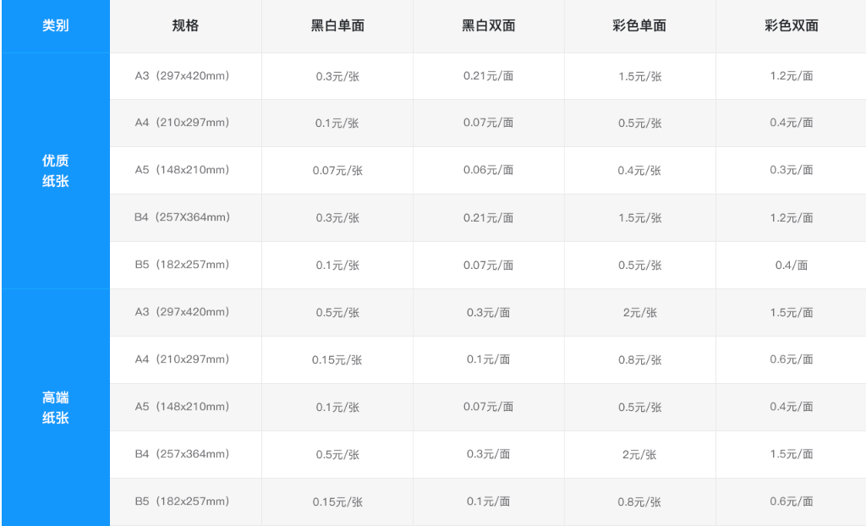This screenshot has width=866, height=526.
Task: Click the first A3 (297x420mm) spec cell
Action: pos(185,76)
